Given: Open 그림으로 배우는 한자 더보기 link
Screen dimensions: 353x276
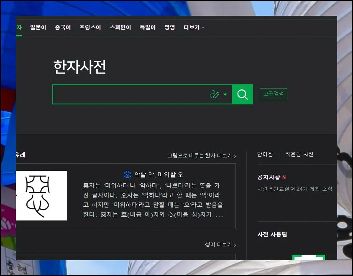Looking at the screenshot, I should point(202,156).
